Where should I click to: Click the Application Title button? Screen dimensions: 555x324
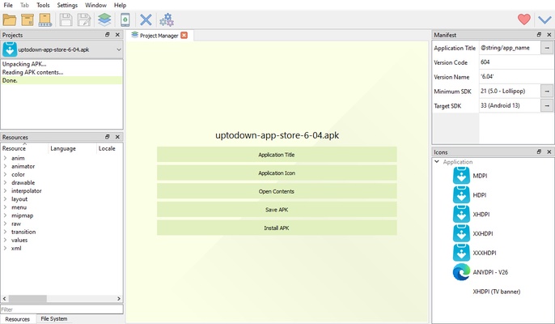point(277,155)
